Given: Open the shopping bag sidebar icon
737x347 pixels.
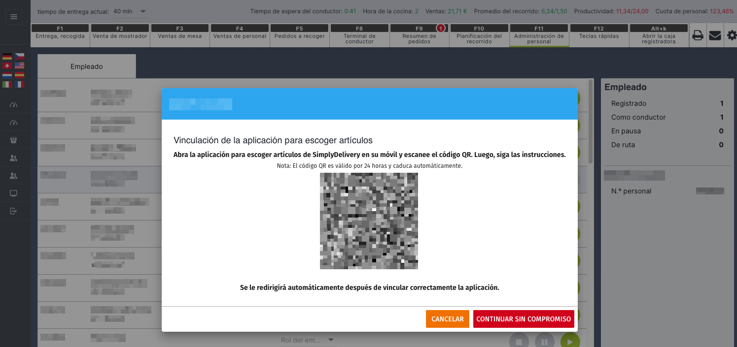Looking at the screenshot, I should click(13, 140).
